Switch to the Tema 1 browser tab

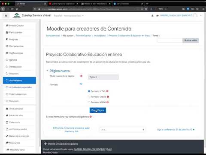(x=30, y=4)
